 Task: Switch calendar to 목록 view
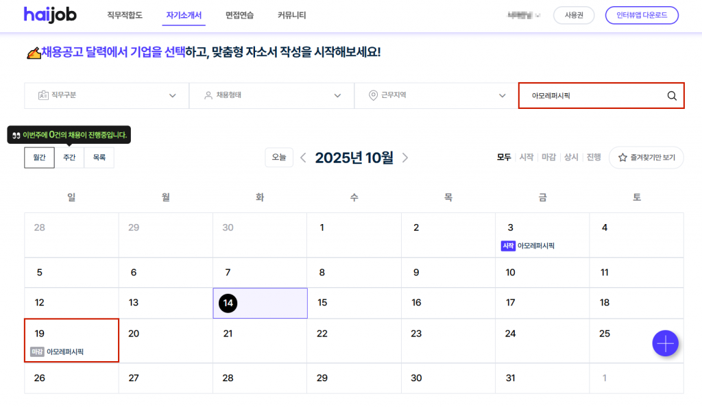pyautogui.click(x=99, y=158)
